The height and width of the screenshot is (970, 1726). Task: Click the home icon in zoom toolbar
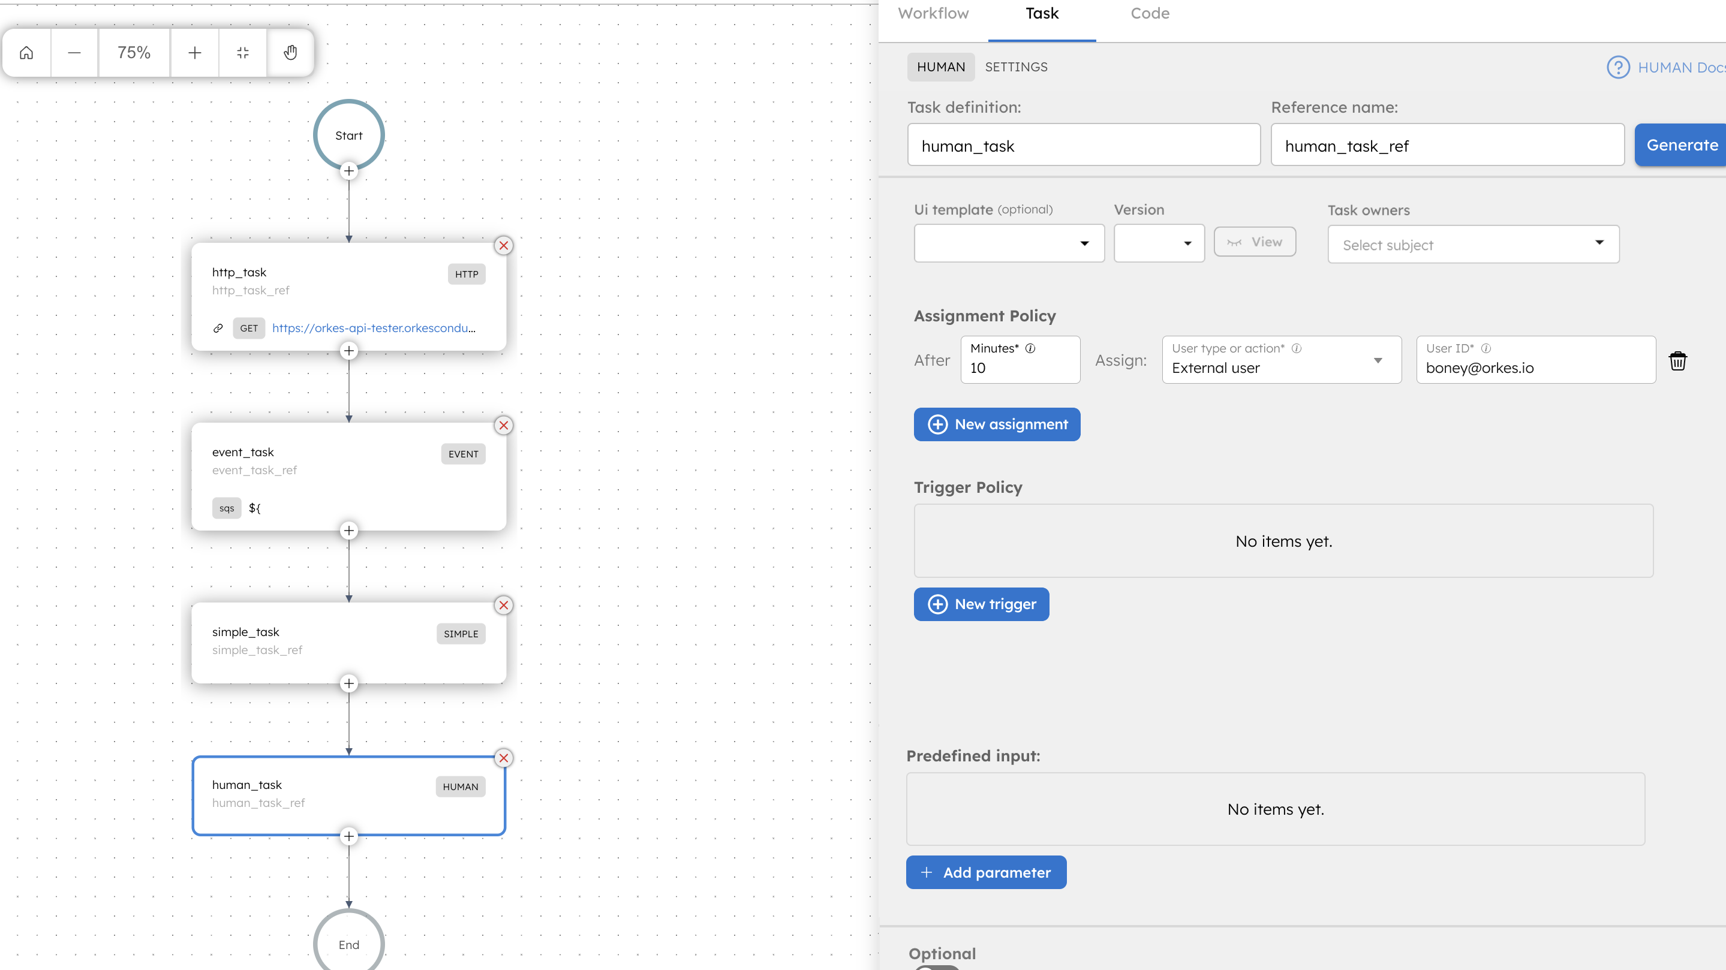click(26, 52)
